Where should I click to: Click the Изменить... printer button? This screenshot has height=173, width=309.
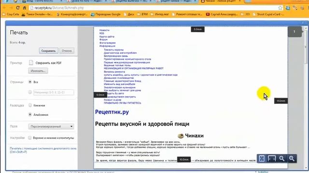pos(38,71)
